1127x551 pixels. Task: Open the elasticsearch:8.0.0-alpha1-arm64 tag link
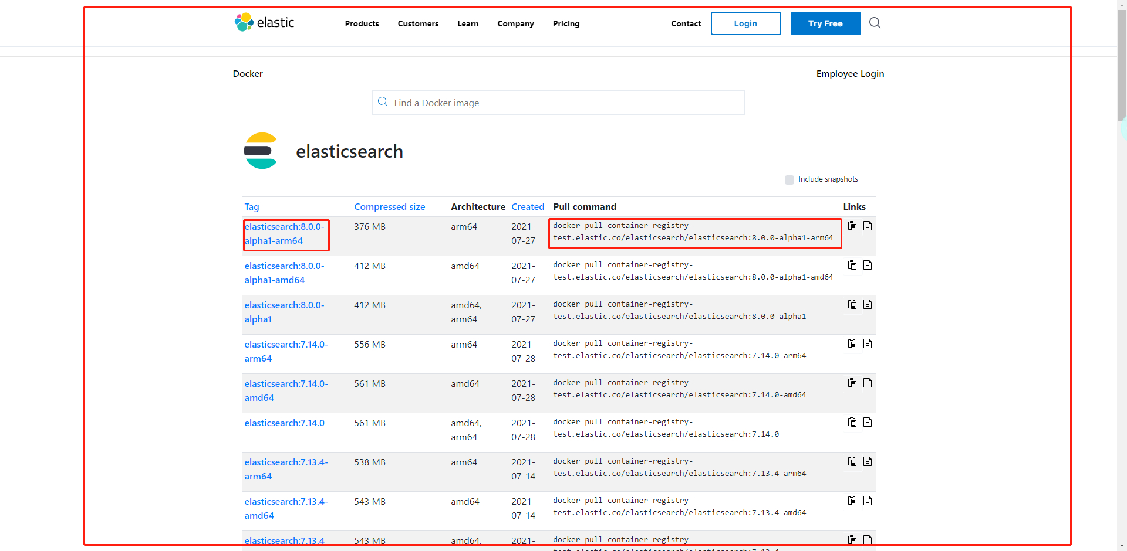[x=284, y=234]
